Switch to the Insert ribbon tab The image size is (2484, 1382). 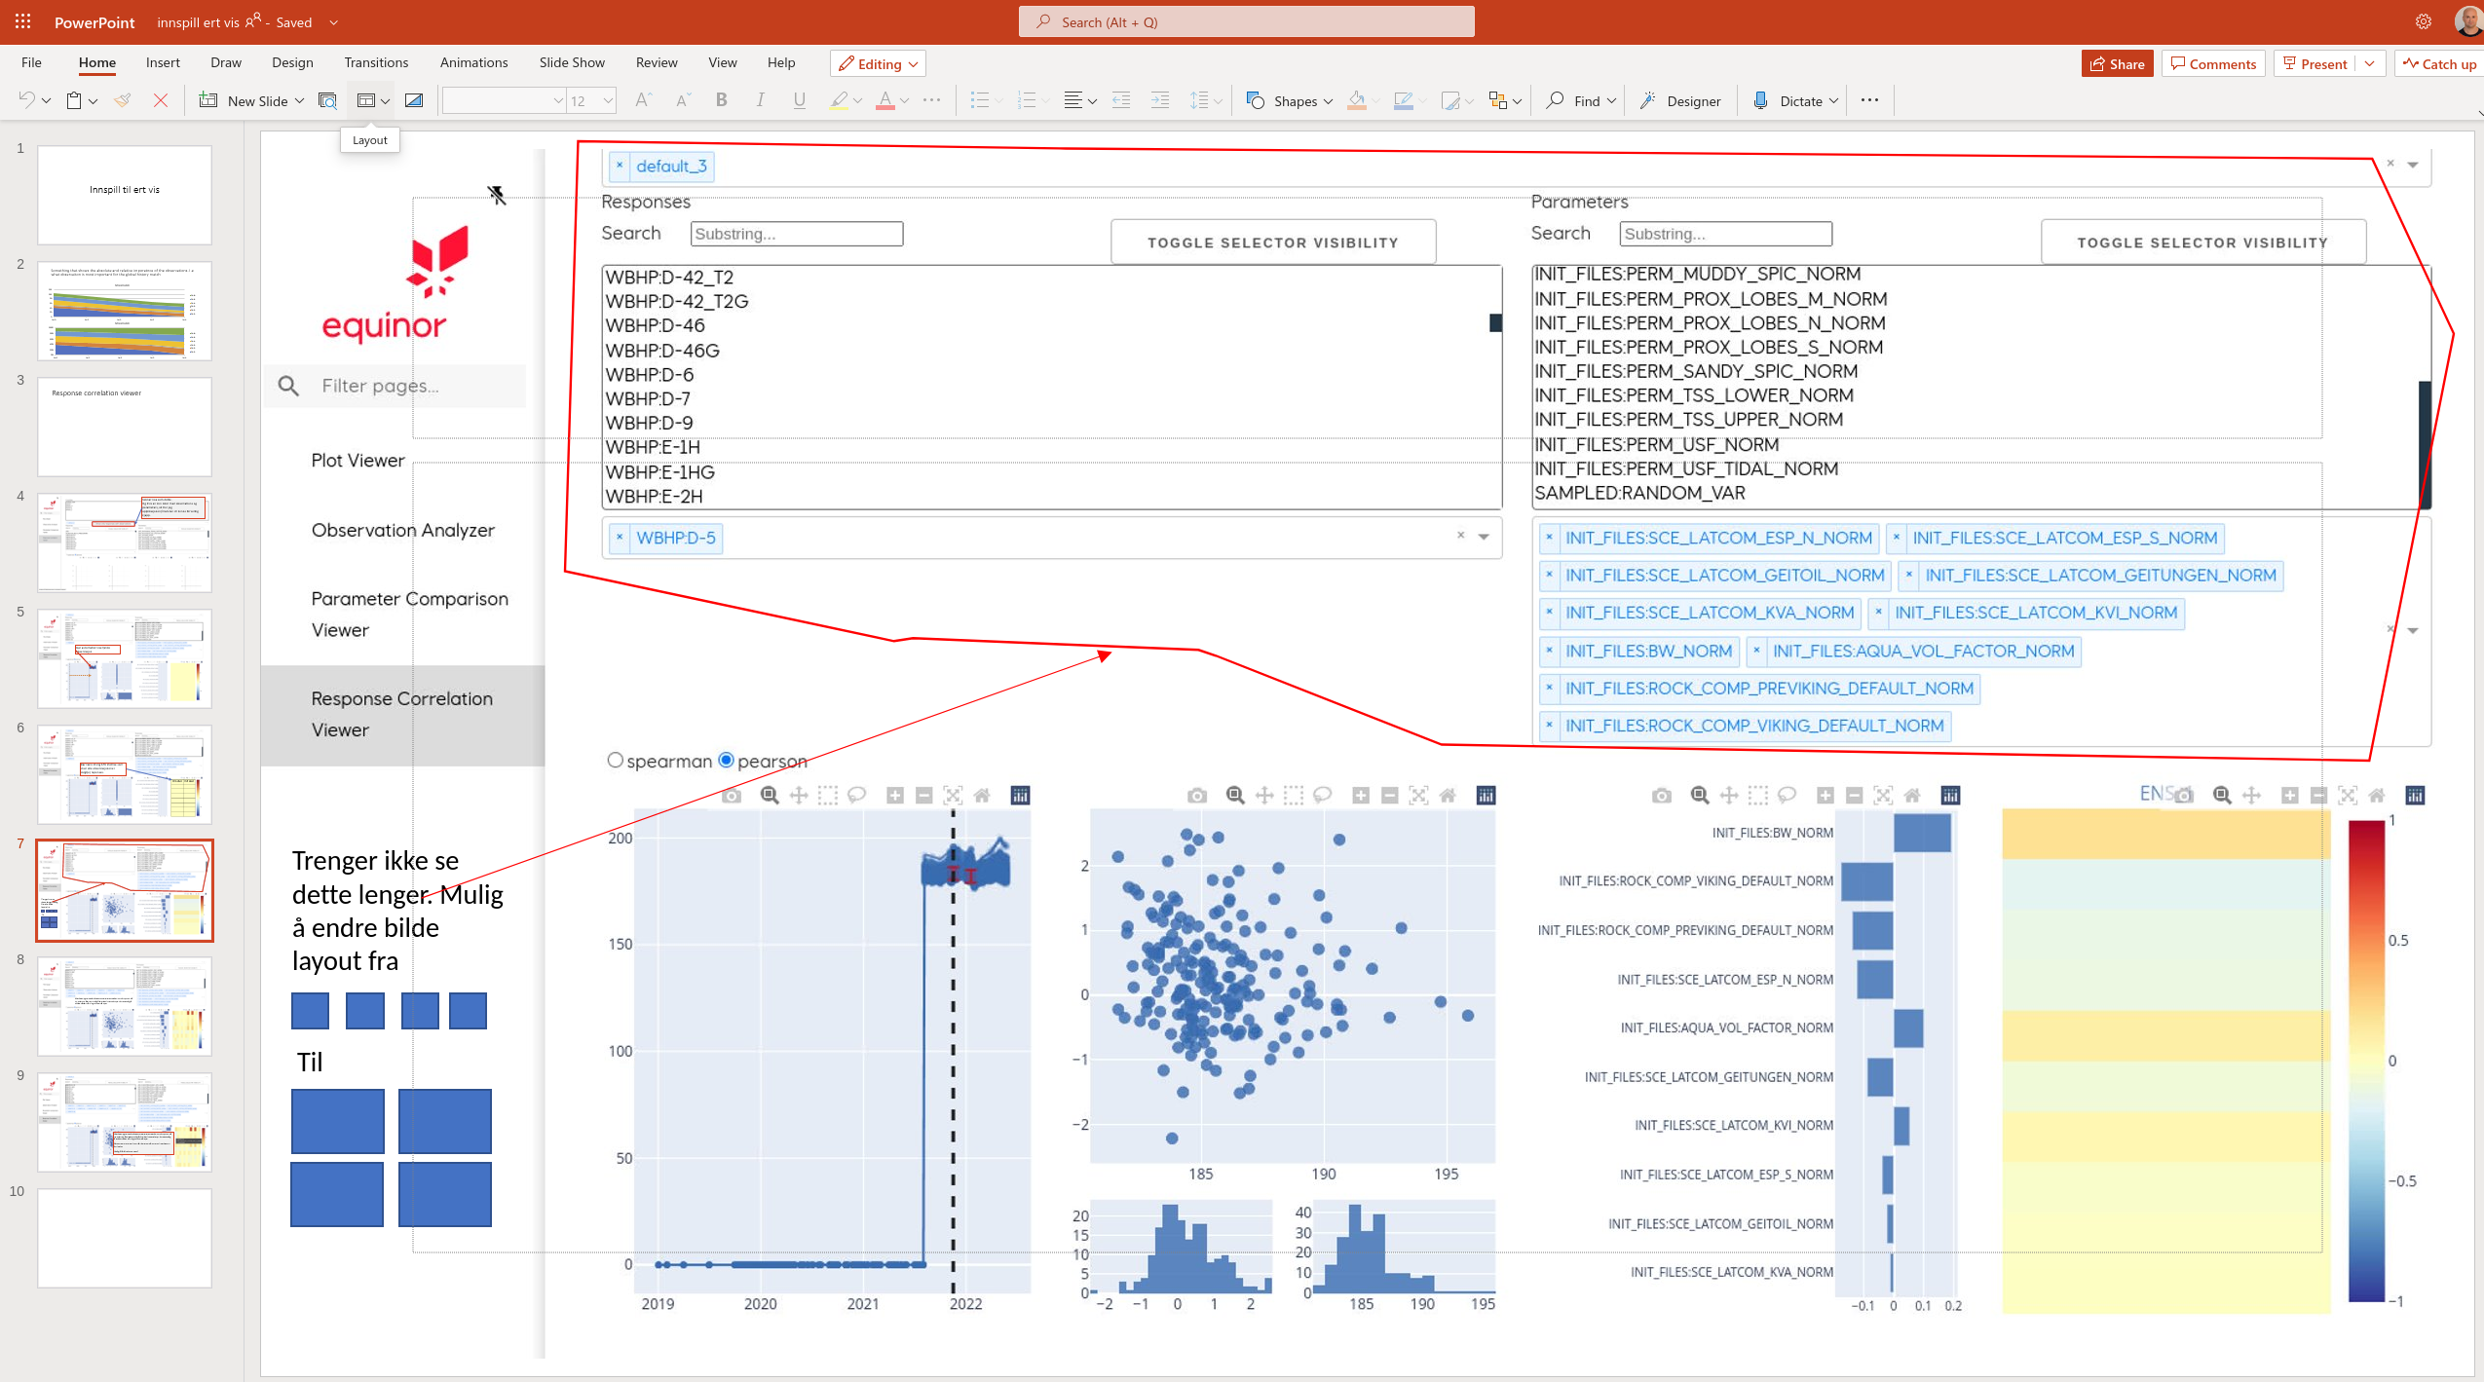pos(163,61)
